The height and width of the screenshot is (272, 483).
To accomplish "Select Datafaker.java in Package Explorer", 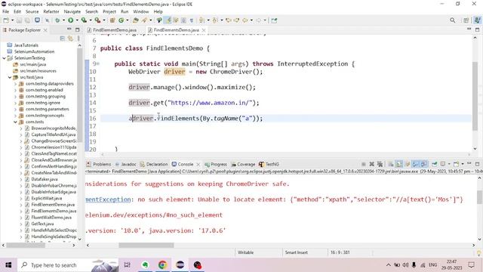I will 45,179.
